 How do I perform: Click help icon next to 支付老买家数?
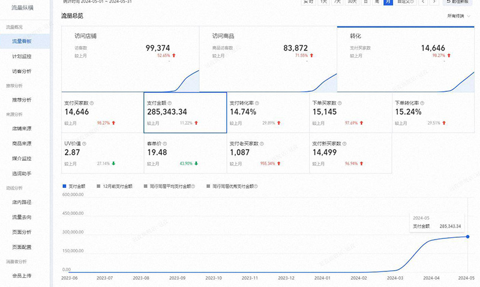click(262, 143)
